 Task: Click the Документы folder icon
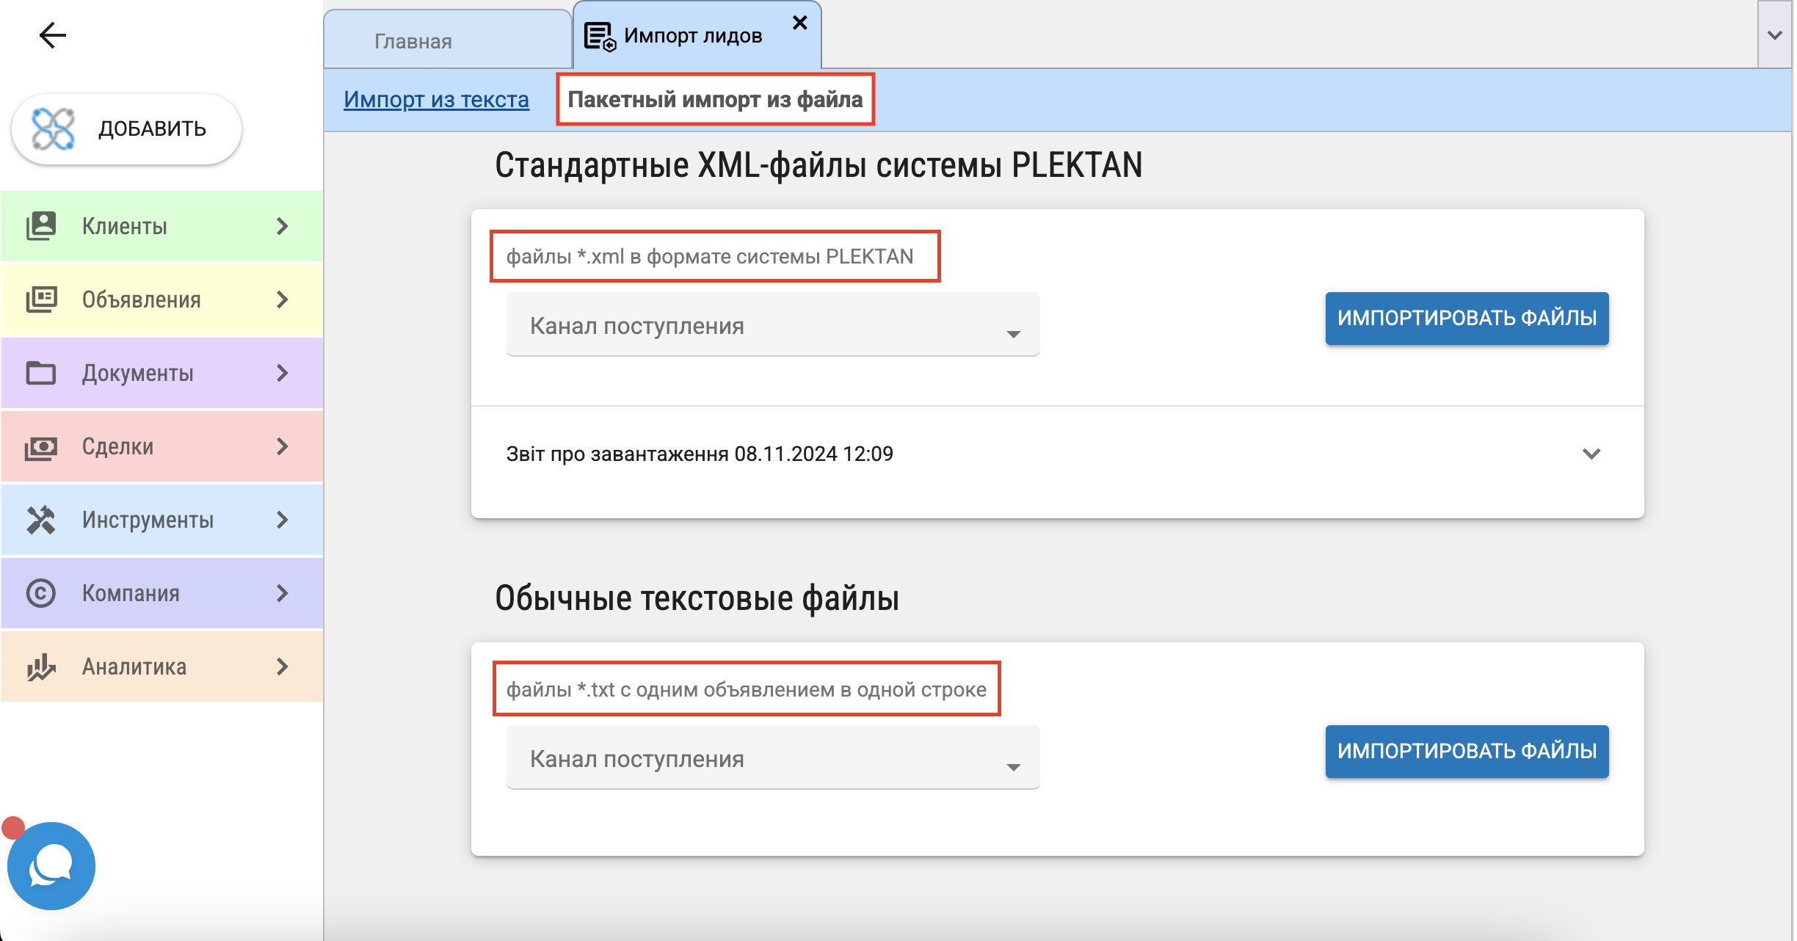pyautogui.click(x=41, y=373)
